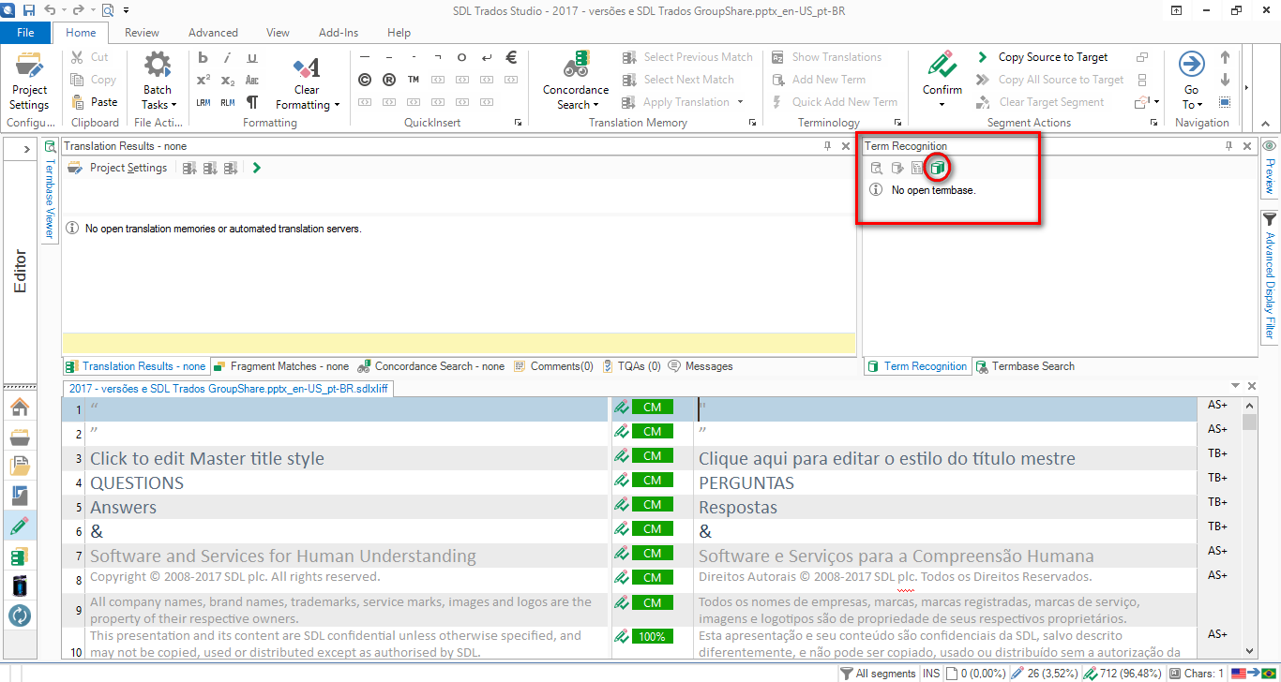Open Clear Formatting dropdown

tap(307, 81)
